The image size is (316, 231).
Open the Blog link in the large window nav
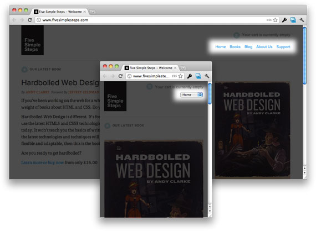tap(248, 47)
